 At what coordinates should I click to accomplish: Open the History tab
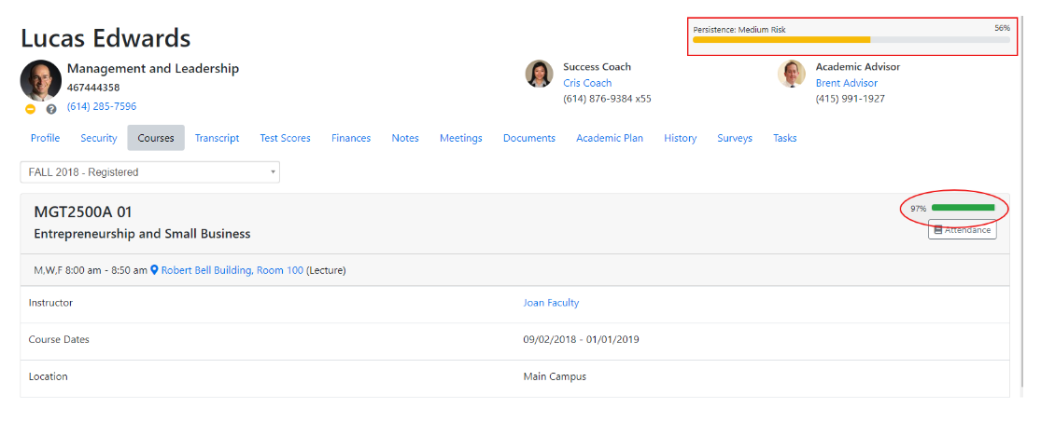pos(680,138)
